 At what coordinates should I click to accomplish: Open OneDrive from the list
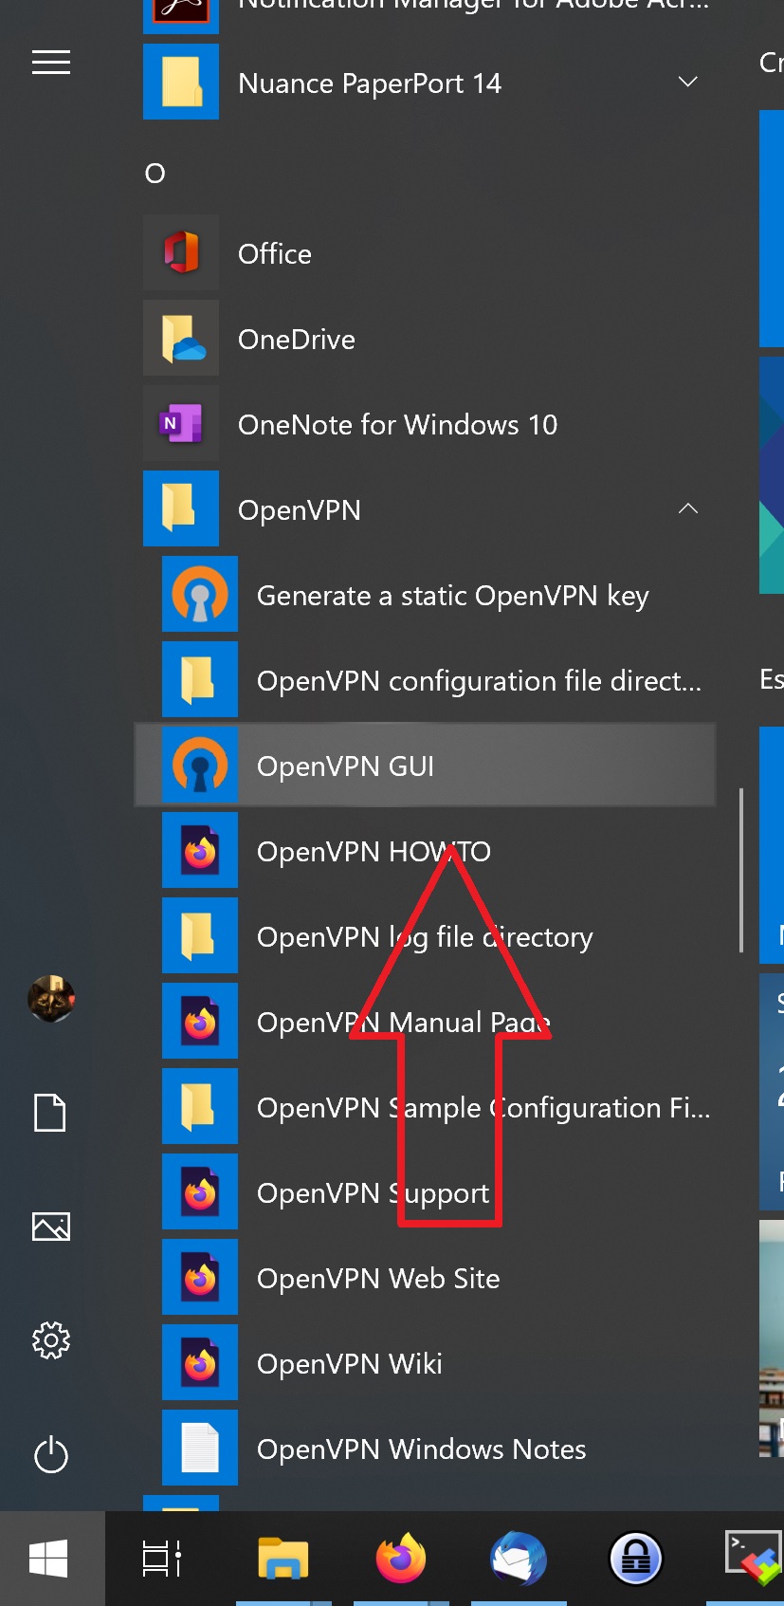297,340
